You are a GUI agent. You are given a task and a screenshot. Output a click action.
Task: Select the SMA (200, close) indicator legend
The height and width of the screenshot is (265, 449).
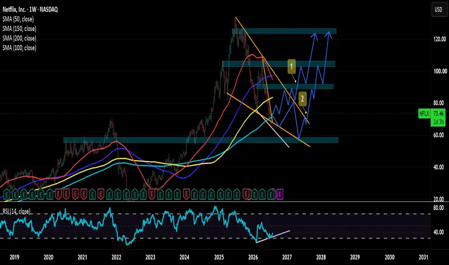pyautogui.click(x=19, y=38)
